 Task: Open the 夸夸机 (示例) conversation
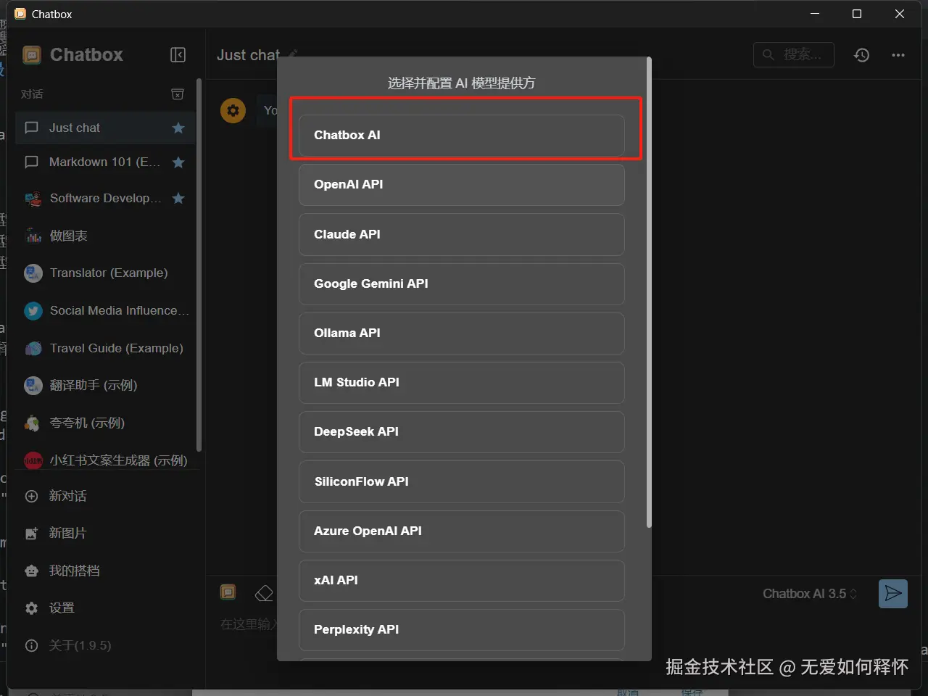pos(105,423)
